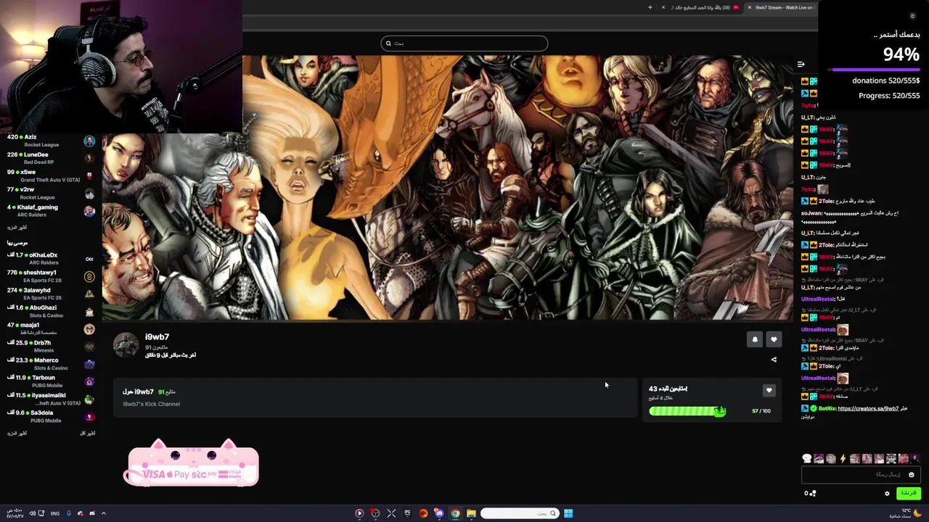Click the chat message input box
This screenshot has width=929, height=522.
pyautogui.click(x=861, y=475)
